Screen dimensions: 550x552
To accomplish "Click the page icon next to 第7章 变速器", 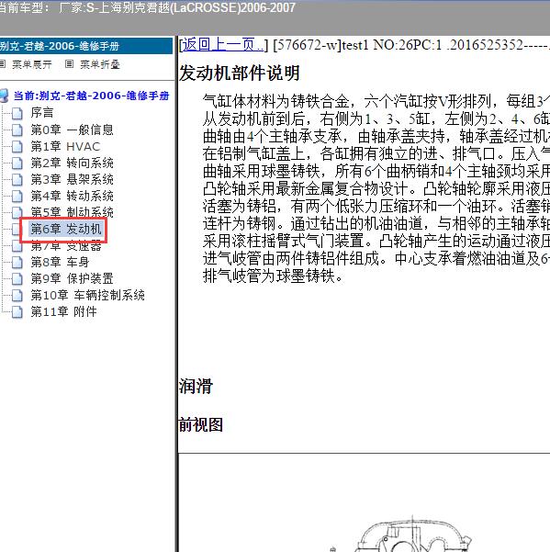I will pos(17,246).
